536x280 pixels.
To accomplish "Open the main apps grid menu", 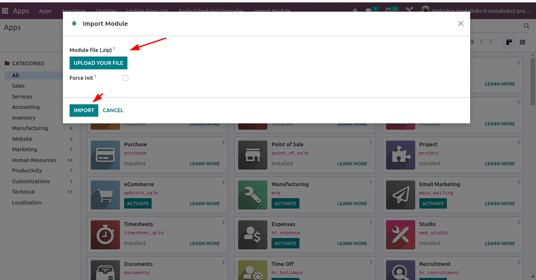I will pyautogui.click(x=5, y=11).
